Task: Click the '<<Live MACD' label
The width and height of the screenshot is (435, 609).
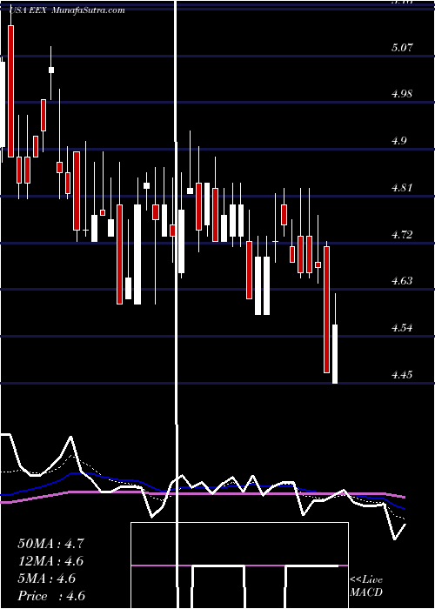Action: click(366, 586)
